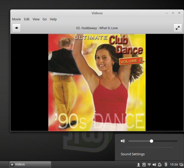
Task: Open the Help menu
Action: 53,19
